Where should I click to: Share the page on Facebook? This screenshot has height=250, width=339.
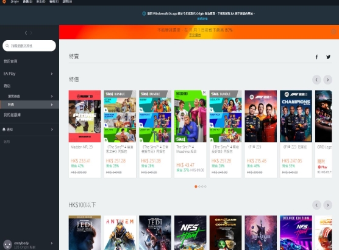pyautogui.click(x=316, y=57)
